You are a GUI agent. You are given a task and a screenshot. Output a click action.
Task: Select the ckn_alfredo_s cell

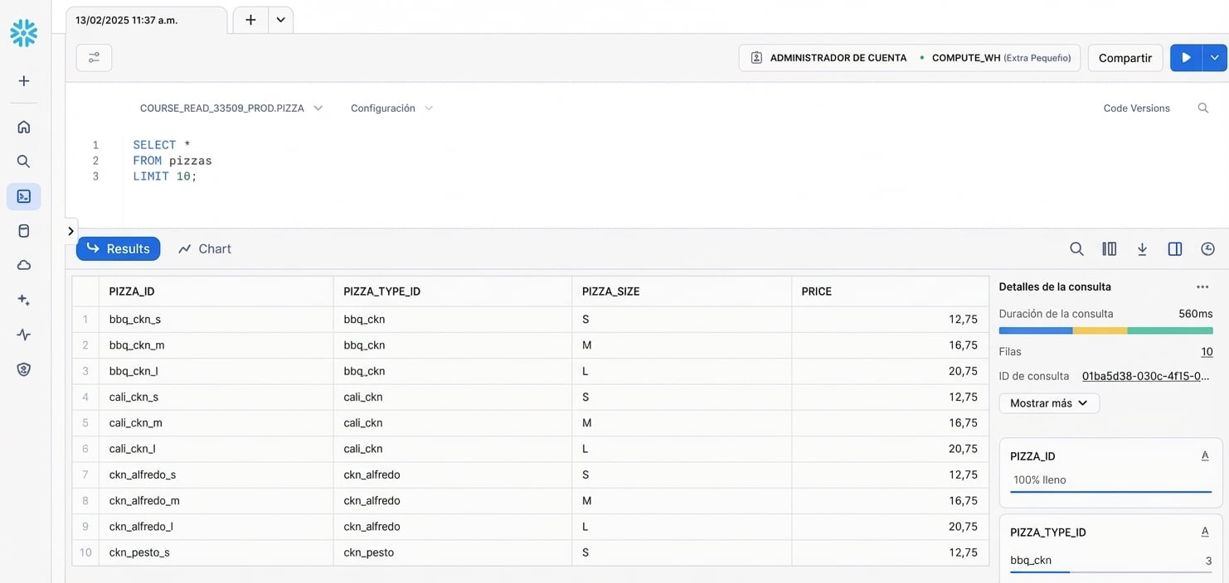coord(216,475)
